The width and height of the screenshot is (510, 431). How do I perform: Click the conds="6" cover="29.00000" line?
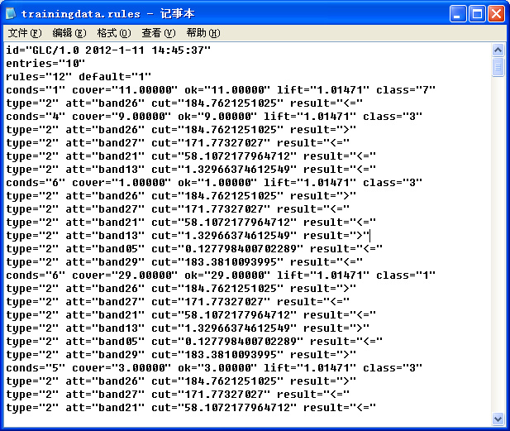pos(221,275)
